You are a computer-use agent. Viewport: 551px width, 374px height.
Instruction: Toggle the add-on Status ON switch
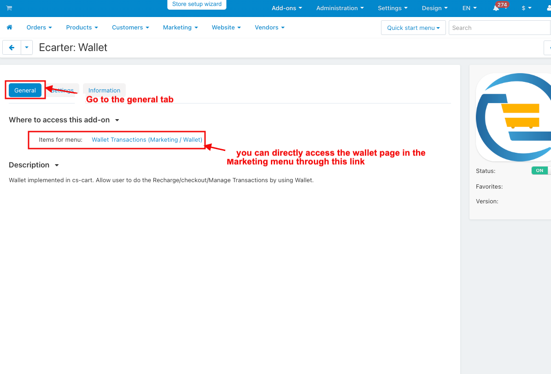(541, 171)
